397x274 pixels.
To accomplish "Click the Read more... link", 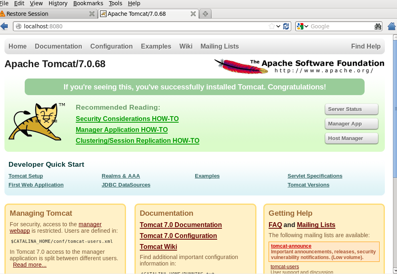I will [30, 265].
